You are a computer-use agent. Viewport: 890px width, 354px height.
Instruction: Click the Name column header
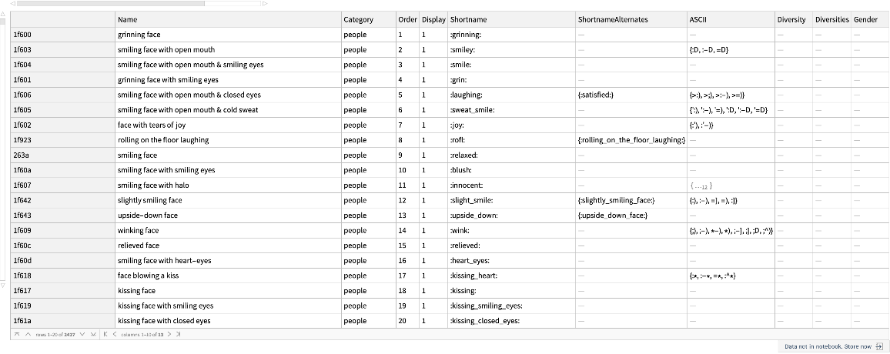pos(128,19)
